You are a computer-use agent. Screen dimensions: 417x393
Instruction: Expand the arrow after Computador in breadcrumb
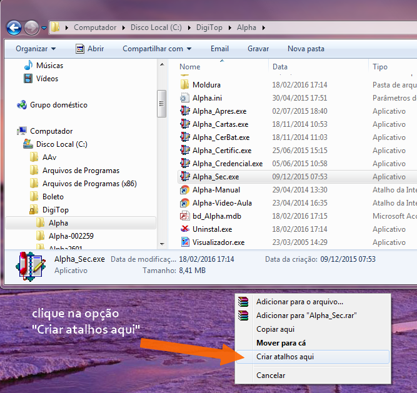[x=124, y=27]
